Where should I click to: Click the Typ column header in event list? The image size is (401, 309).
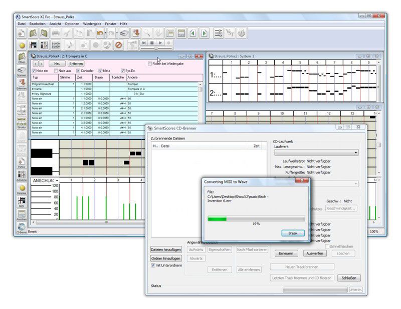pos(45,77)
